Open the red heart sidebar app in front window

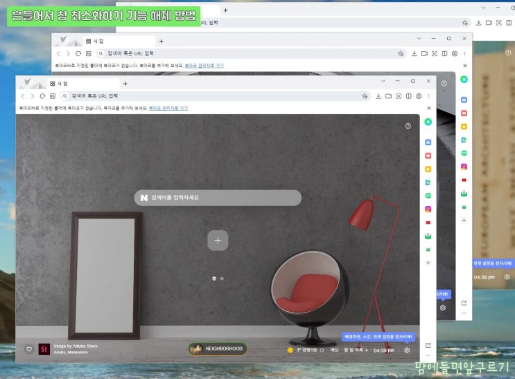[x=428, y=156]
